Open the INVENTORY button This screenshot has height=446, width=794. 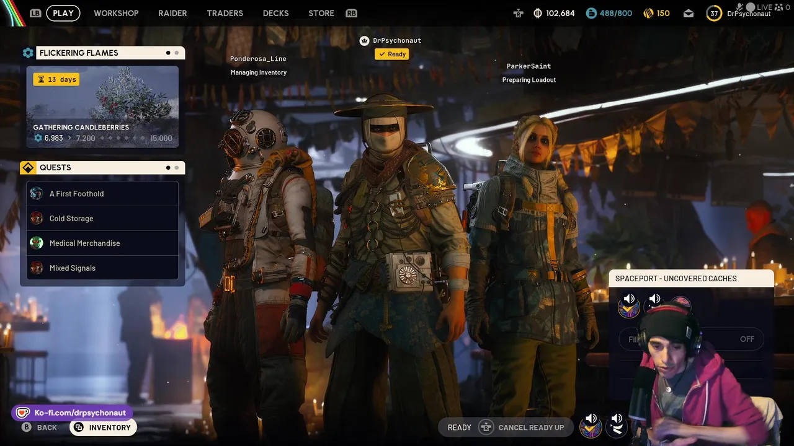click(x=103, y=427)
